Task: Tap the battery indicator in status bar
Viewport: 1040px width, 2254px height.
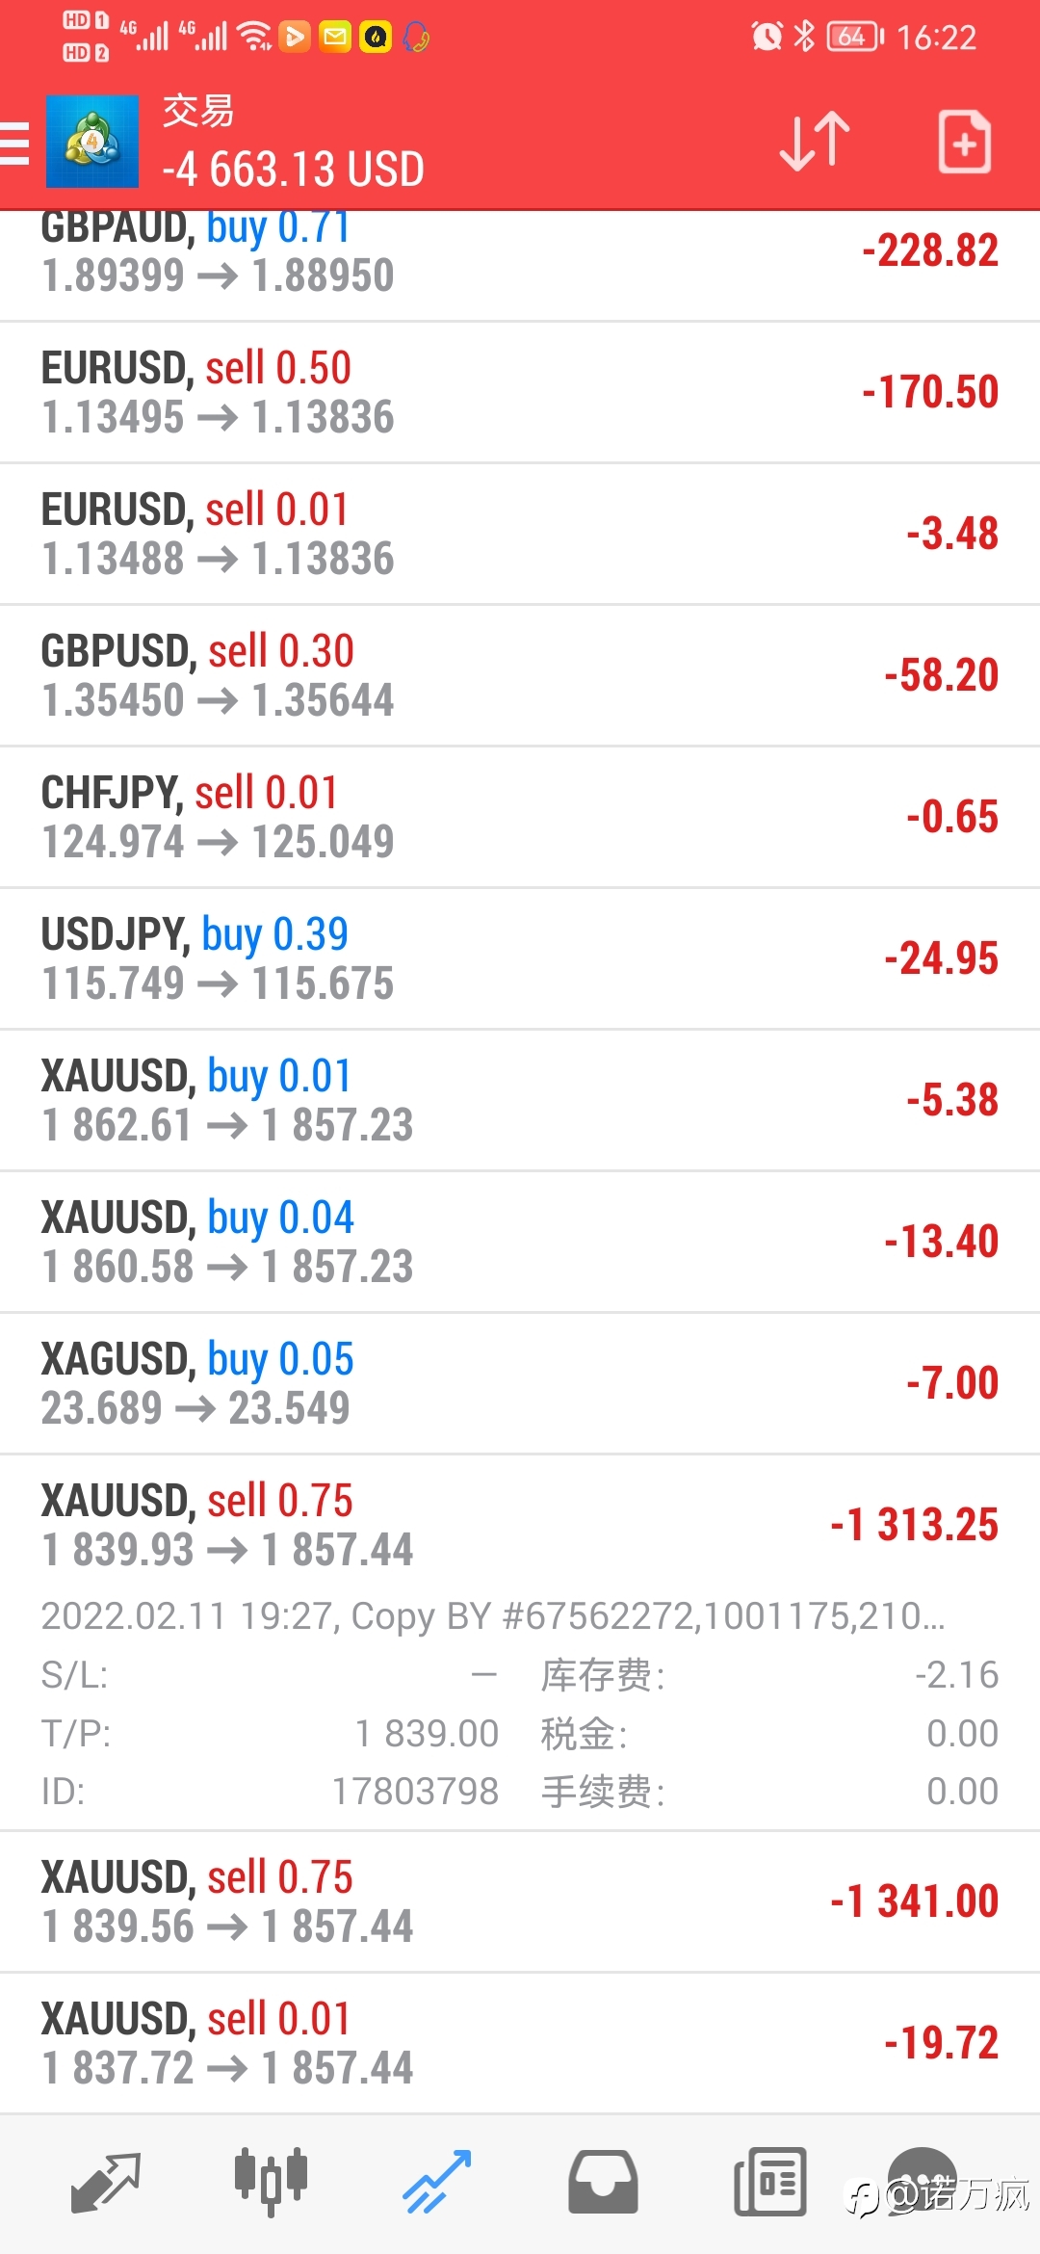Action: click(855, 37)
